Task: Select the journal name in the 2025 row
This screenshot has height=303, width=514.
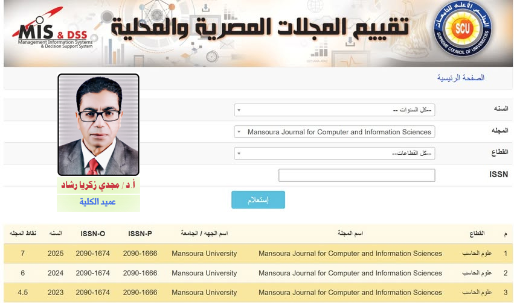Action: click(x=350, y=254)
